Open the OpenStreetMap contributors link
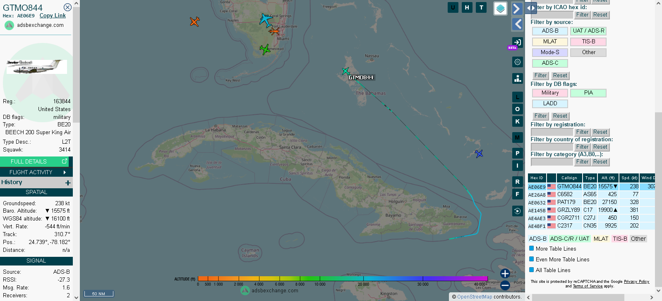 (x=475, y=297)
